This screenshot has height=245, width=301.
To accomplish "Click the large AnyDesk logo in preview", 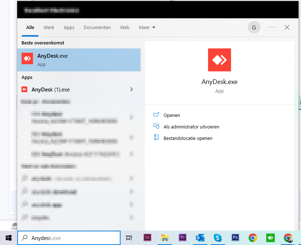I will tap(220, 60).
